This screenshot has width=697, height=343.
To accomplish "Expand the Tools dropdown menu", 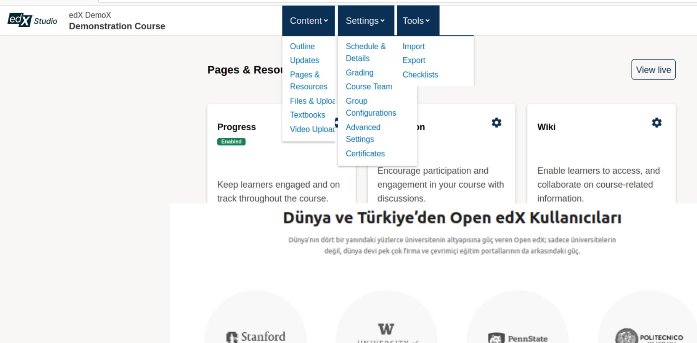I will pos(418,21).
